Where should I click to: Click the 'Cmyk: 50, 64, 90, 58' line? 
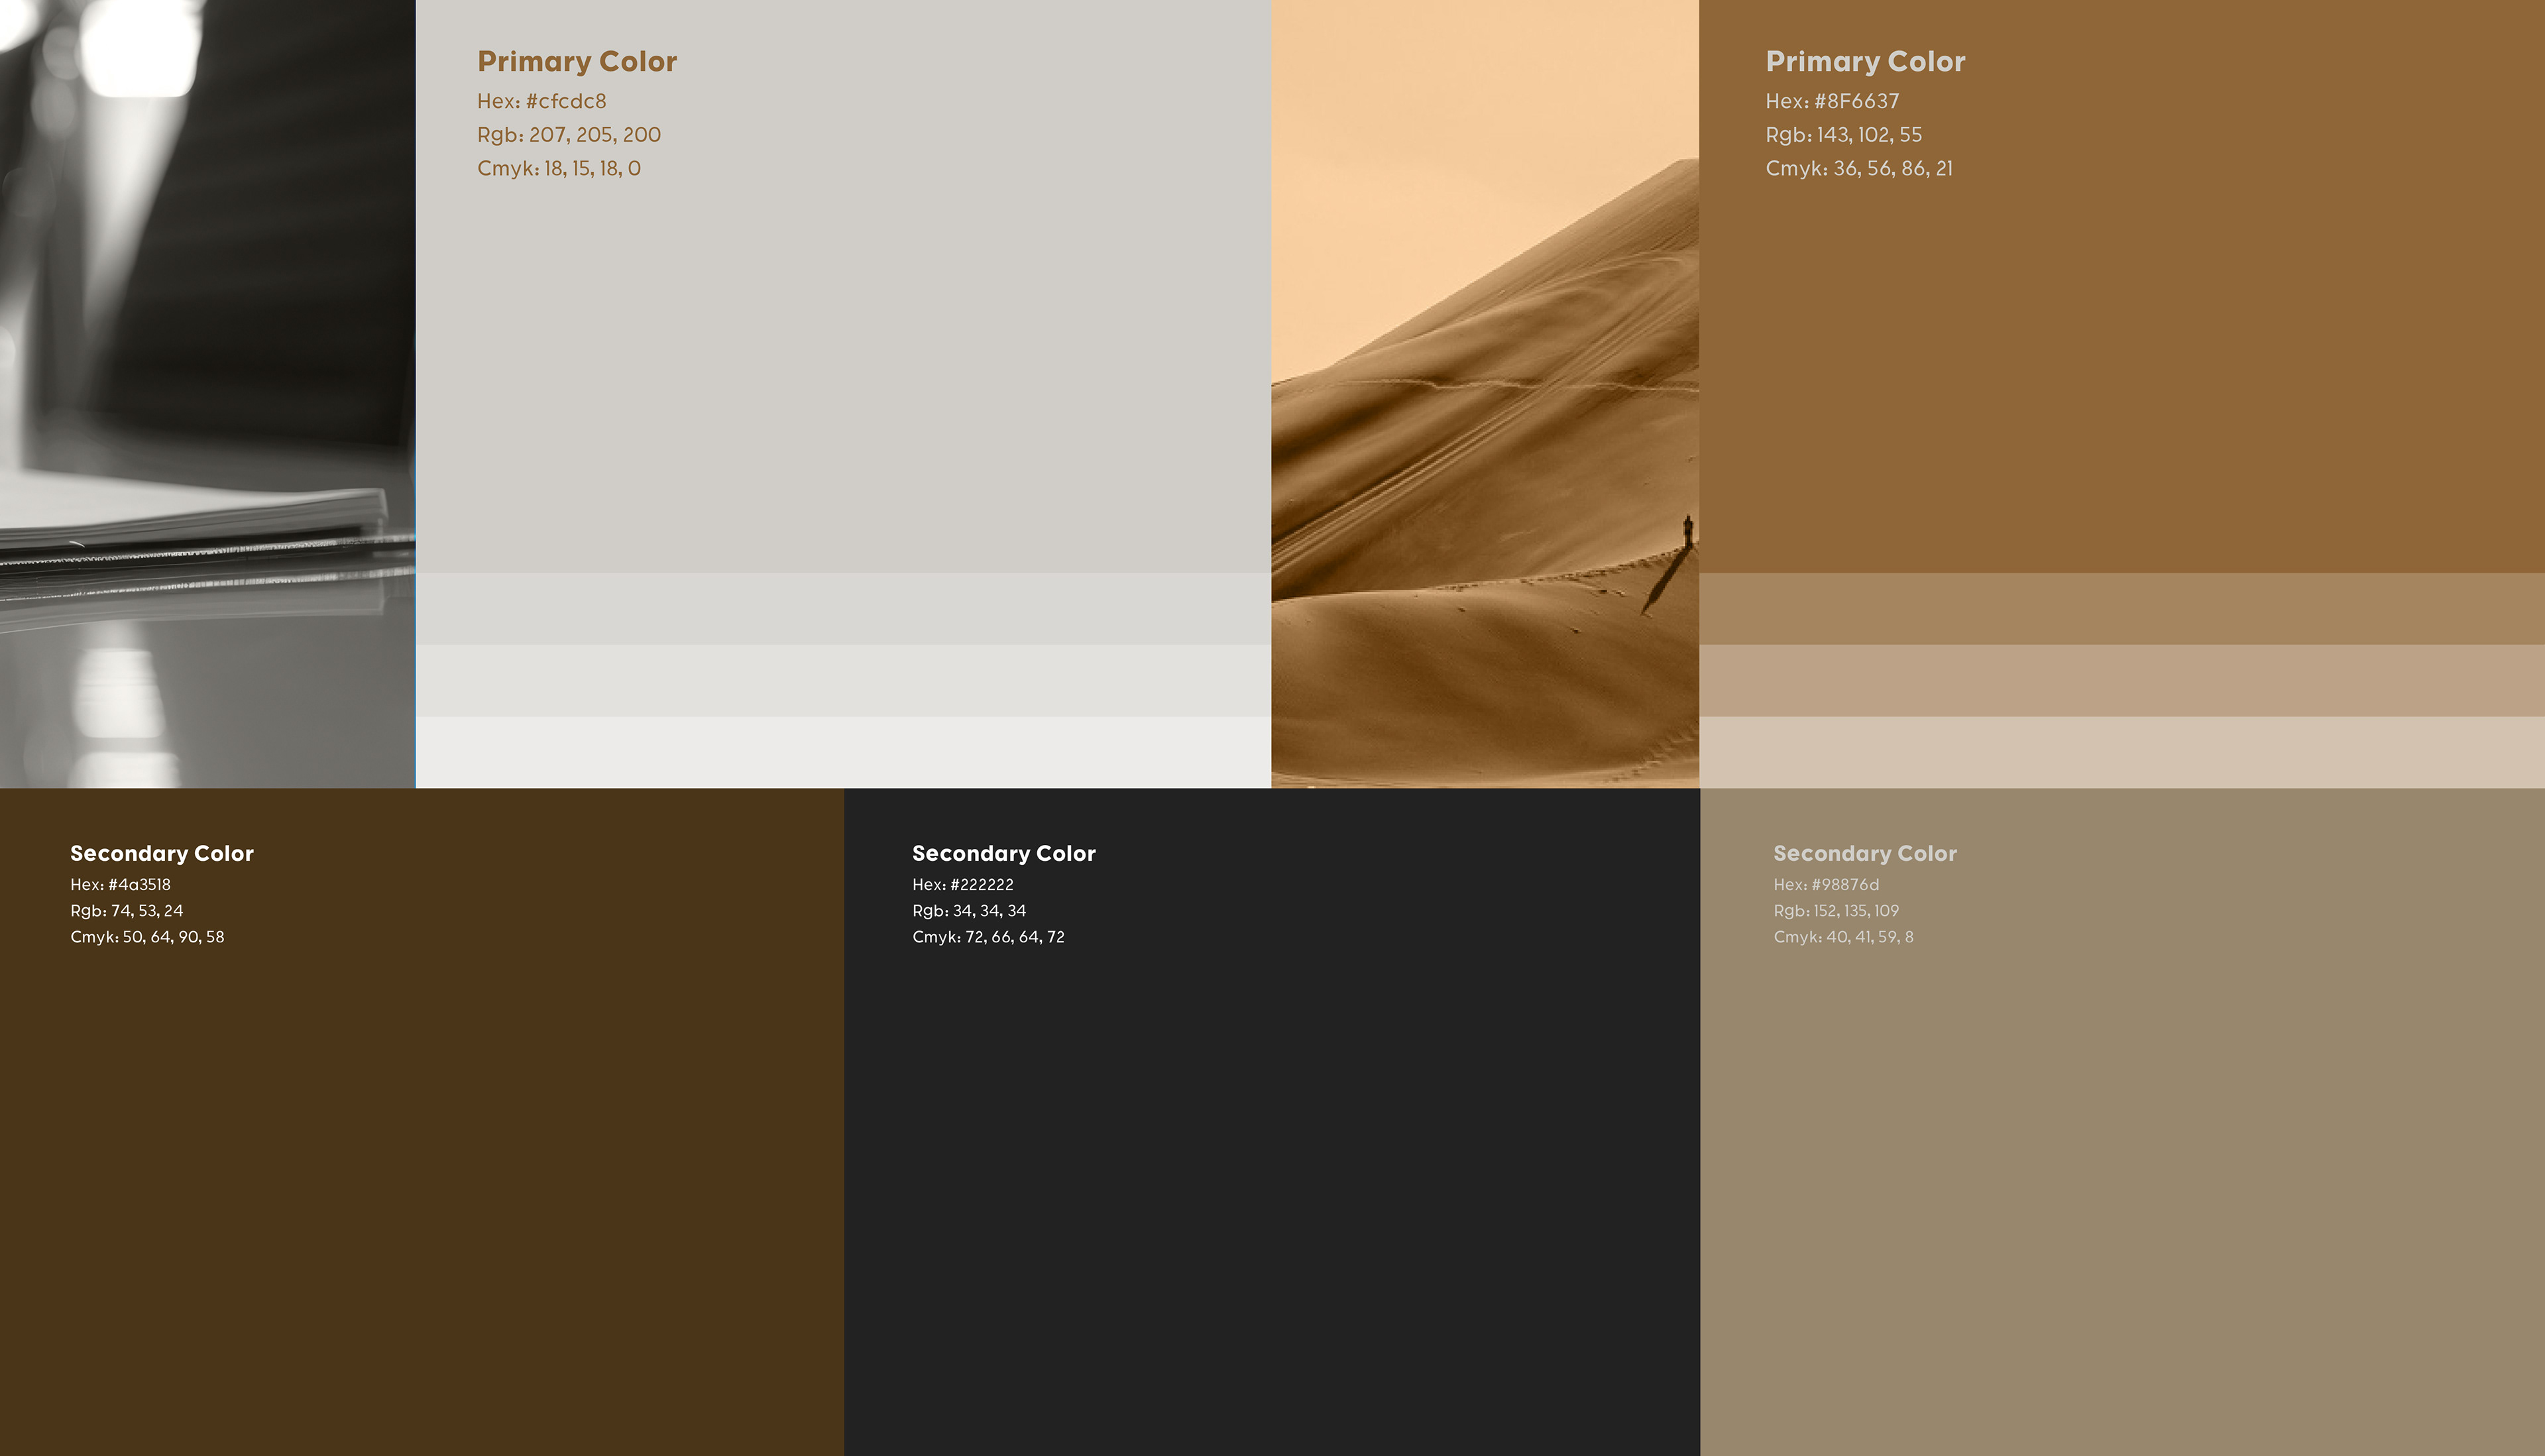tap(147, 937)
